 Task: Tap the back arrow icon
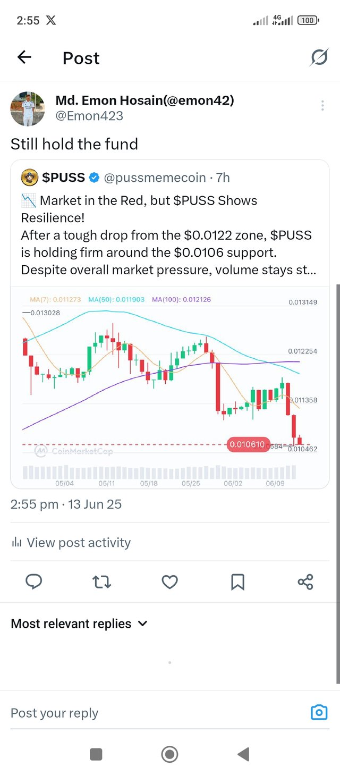coord(24,57)
